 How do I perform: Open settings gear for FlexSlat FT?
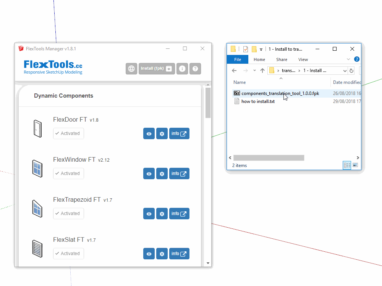162,254
